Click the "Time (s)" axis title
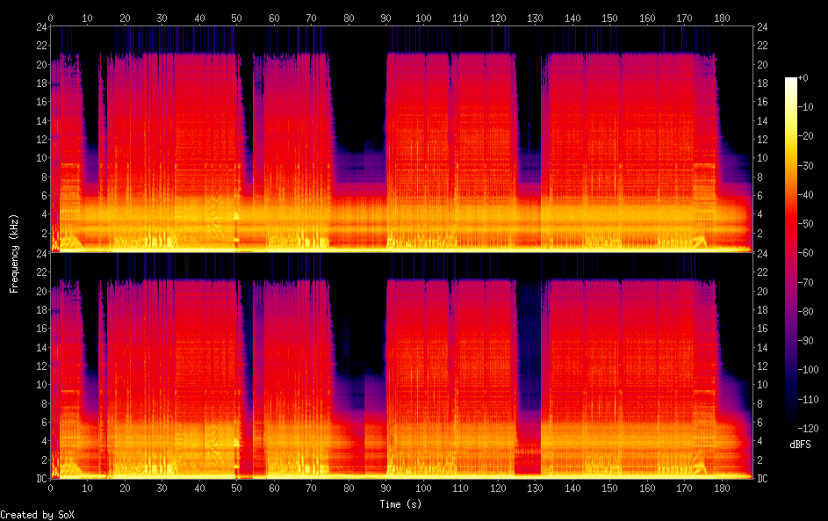828x521 pixels. (400, 504)
